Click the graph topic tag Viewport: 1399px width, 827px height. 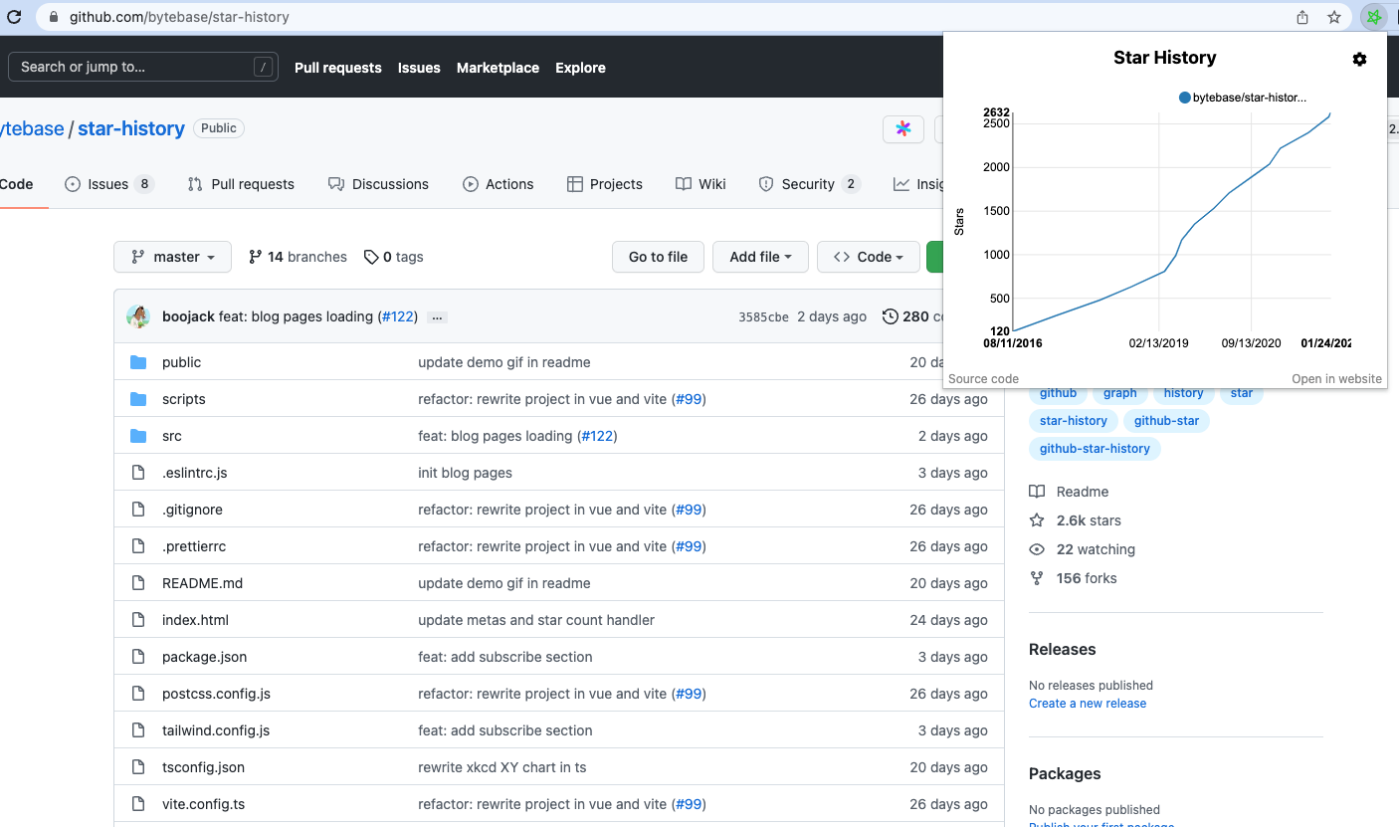point(1119,394)
